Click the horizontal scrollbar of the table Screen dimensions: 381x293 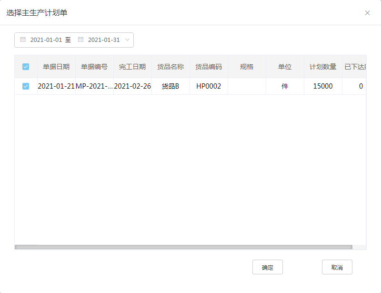tap(183, 247)
